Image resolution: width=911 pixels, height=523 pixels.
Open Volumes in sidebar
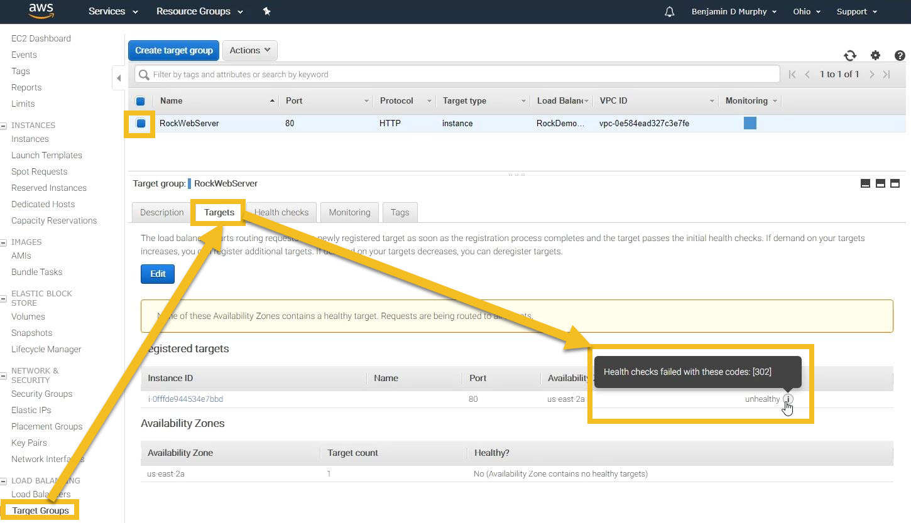point(28,316)
